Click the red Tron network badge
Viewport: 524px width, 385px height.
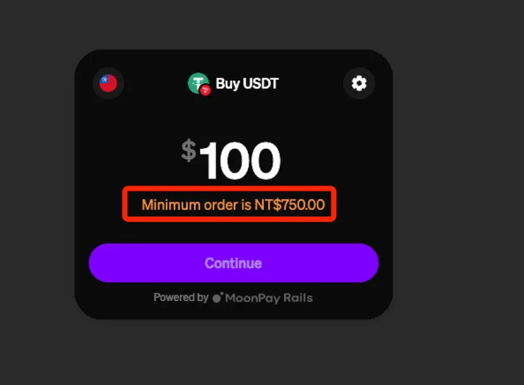205,90
